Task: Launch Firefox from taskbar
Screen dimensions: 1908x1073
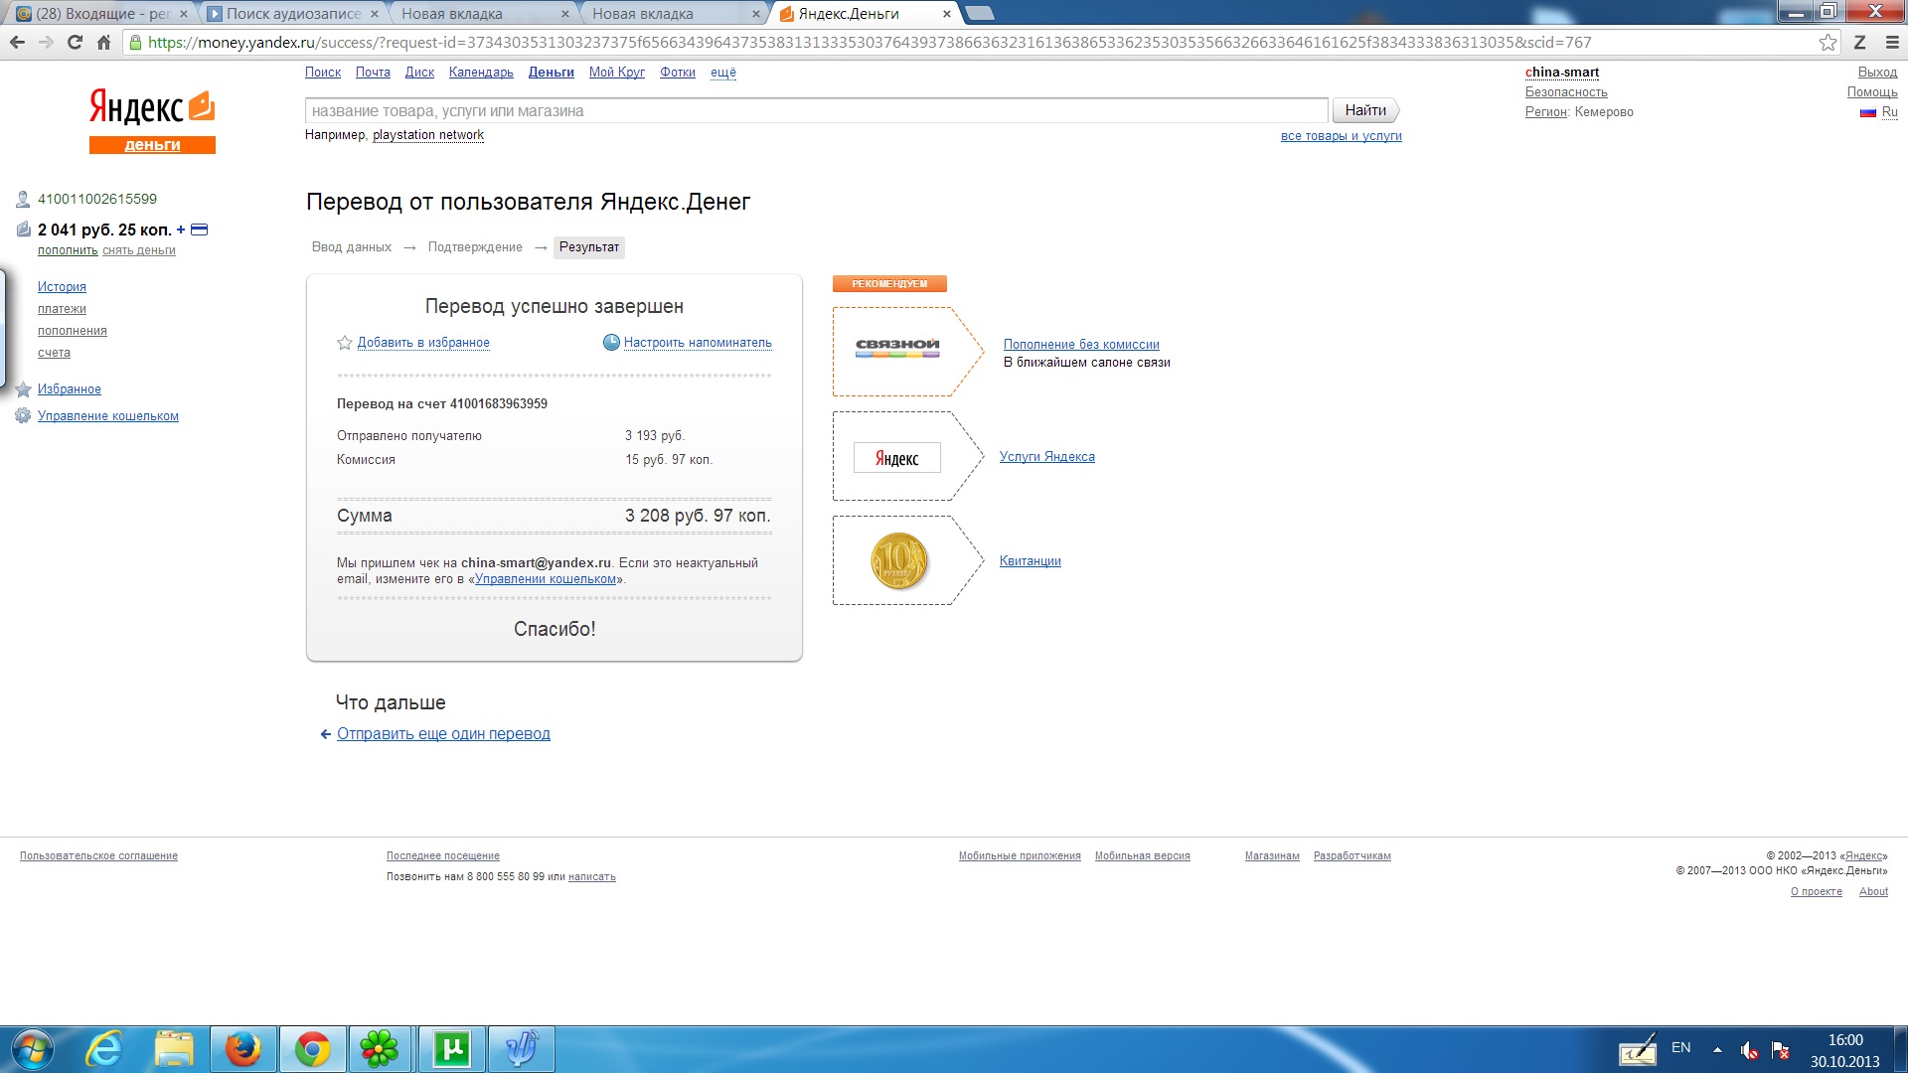Action: tap(242, 1049)
